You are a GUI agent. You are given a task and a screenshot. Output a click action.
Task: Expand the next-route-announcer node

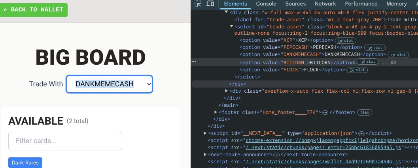coord(205,154)
